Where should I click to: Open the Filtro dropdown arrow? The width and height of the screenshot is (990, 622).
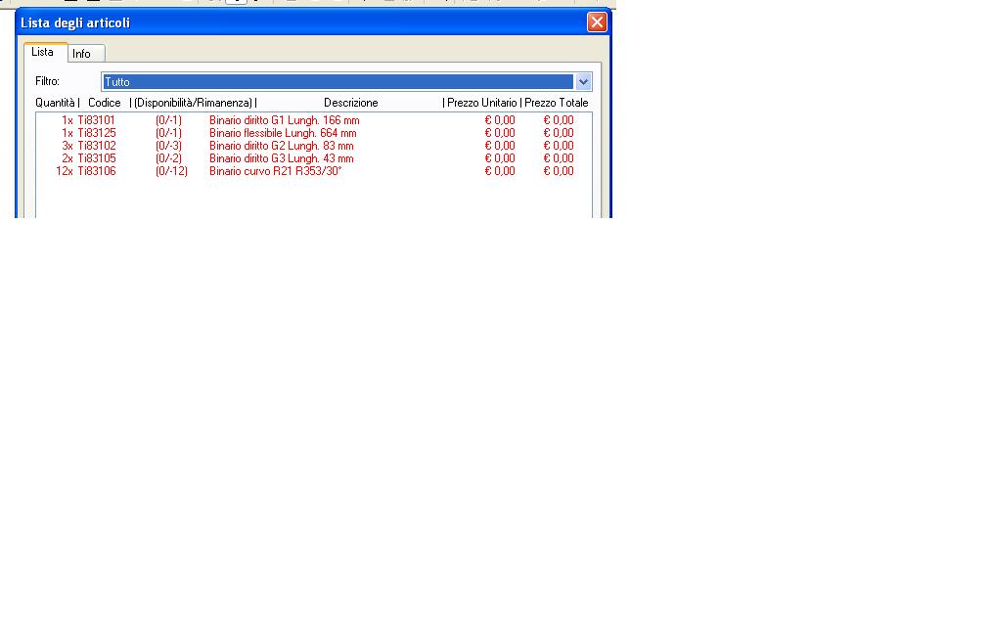click(x=583, y=81)
